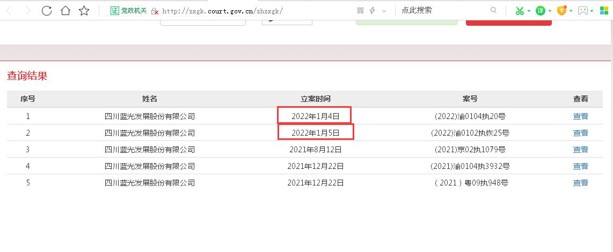The height and width of the screenshot is (252, 613).
Task: Click the date 2022年1月5日
Action: coord(316,133)
